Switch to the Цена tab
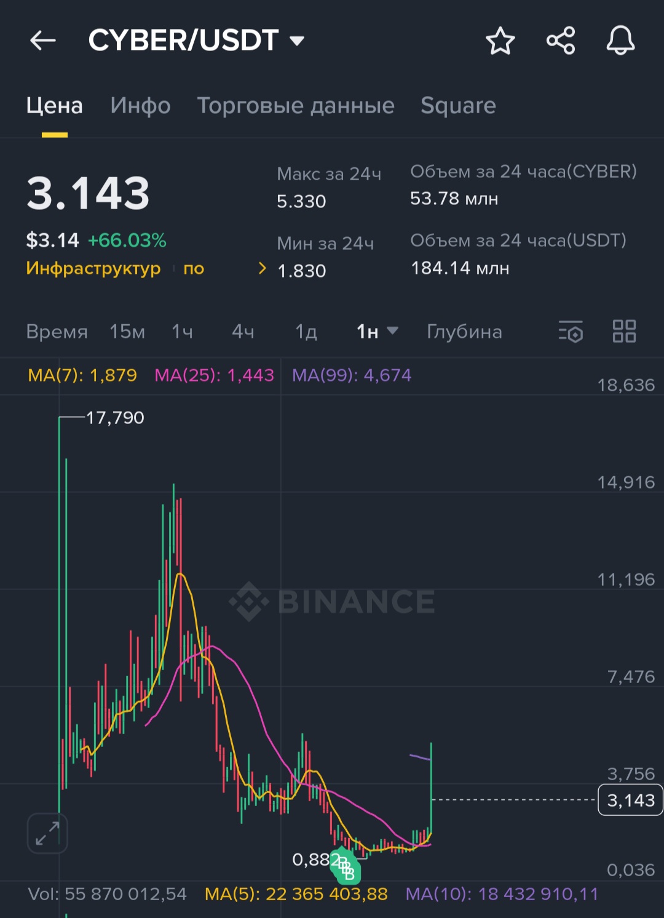 coord(54,105)
